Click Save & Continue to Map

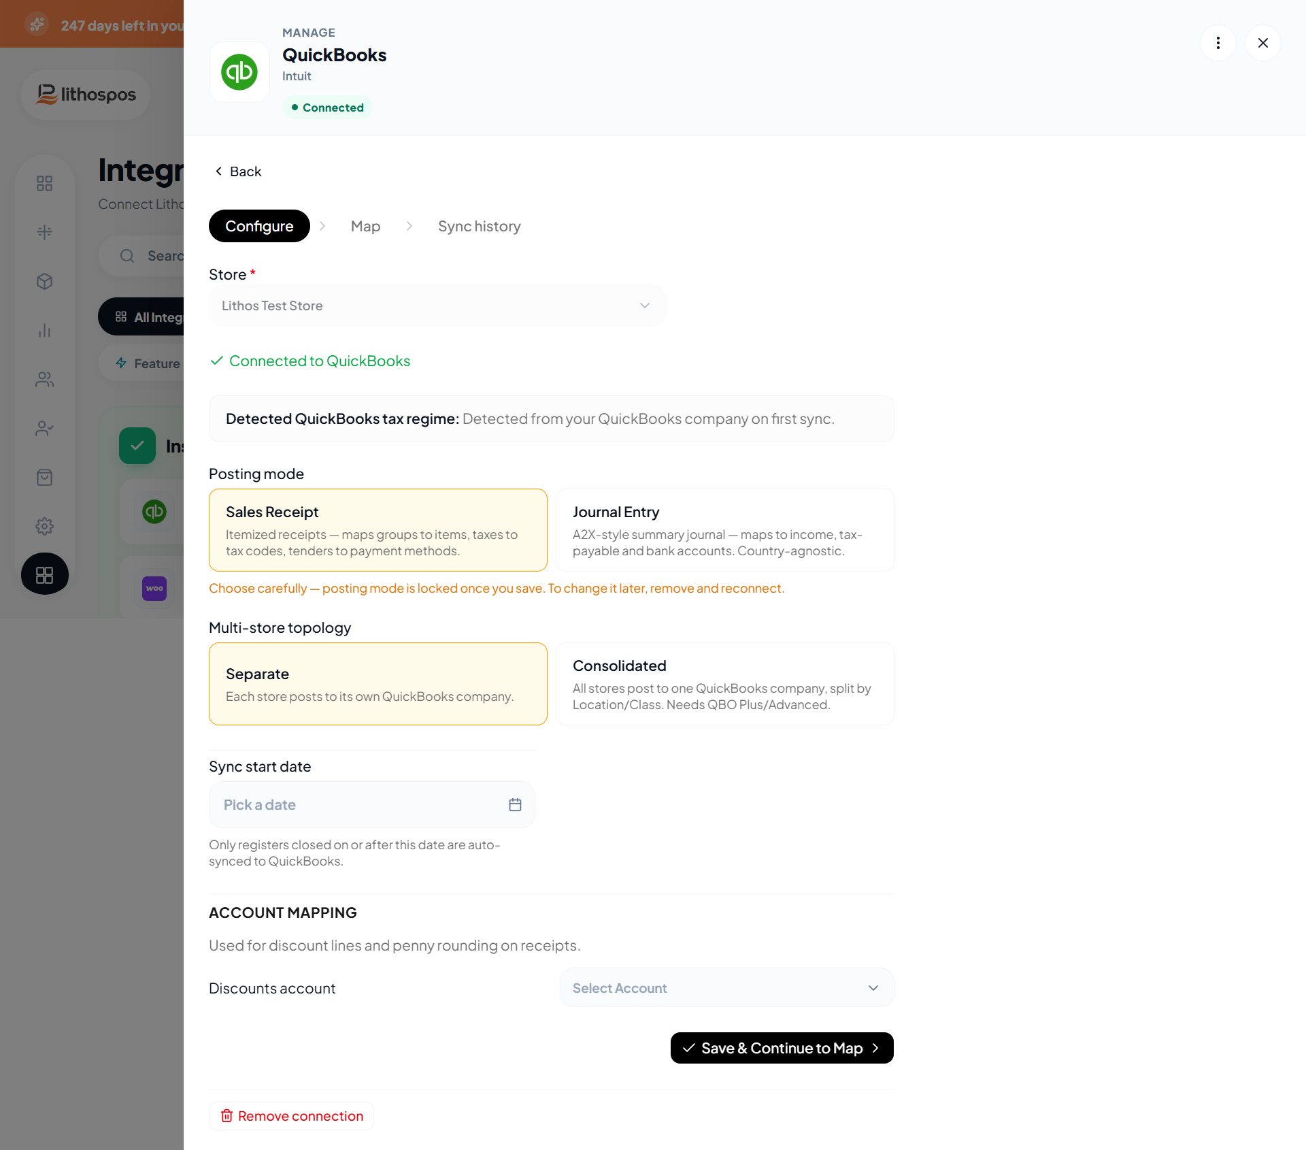click(x=782, y=1048)
